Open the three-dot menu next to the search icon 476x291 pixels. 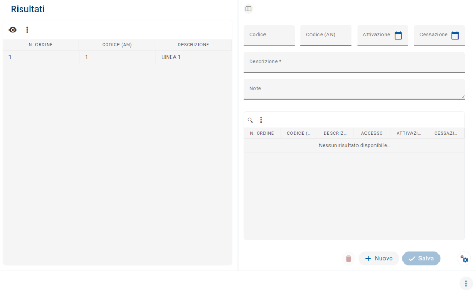pos(261,120)
